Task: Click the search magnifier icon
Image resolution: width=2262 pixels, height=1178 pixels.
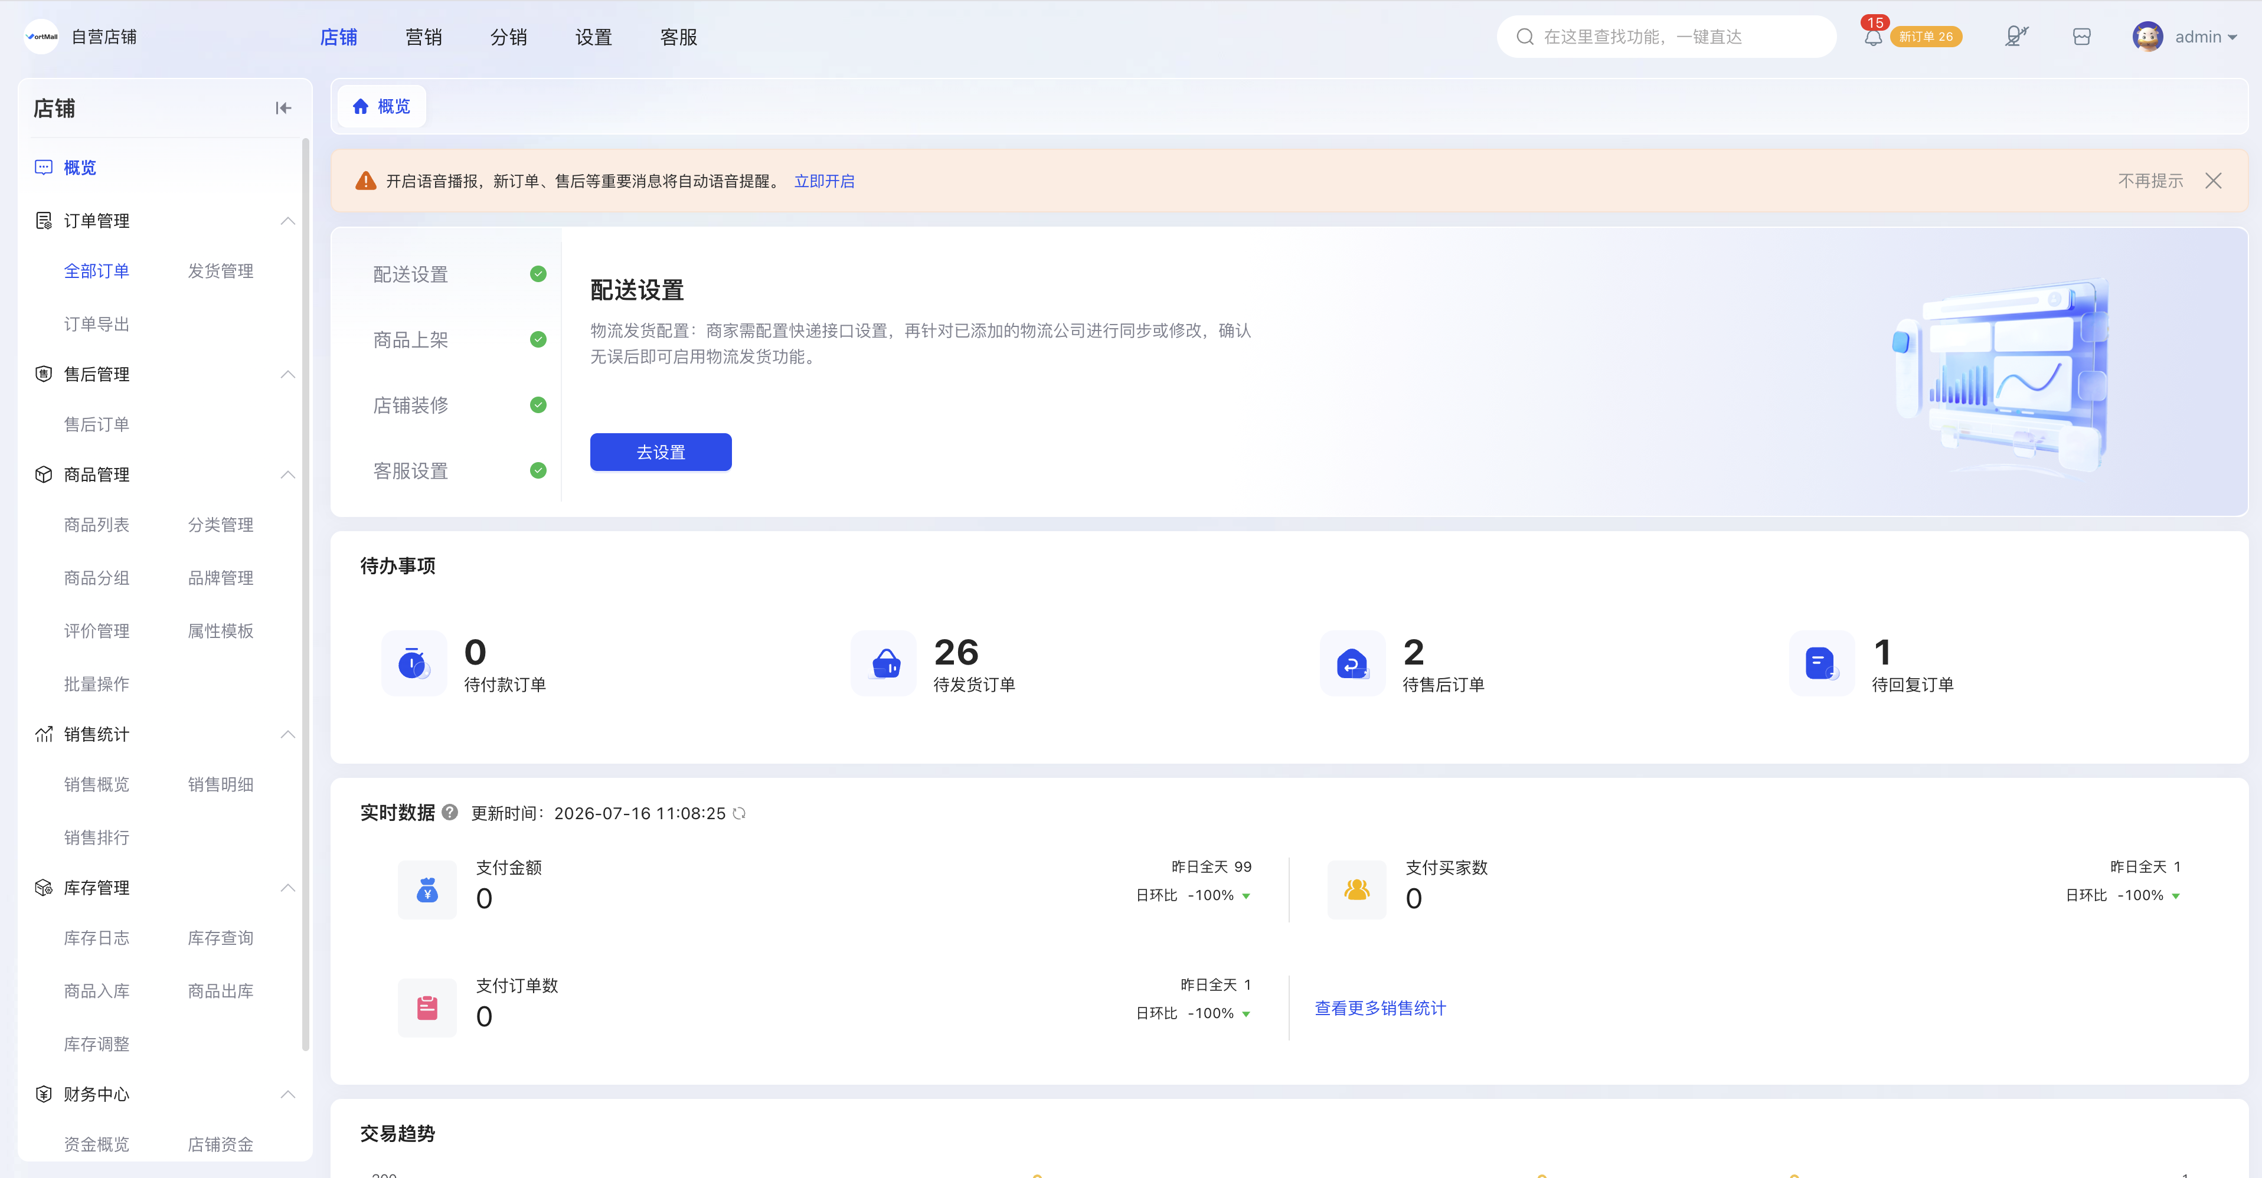Action: (x=1525, y=37)
